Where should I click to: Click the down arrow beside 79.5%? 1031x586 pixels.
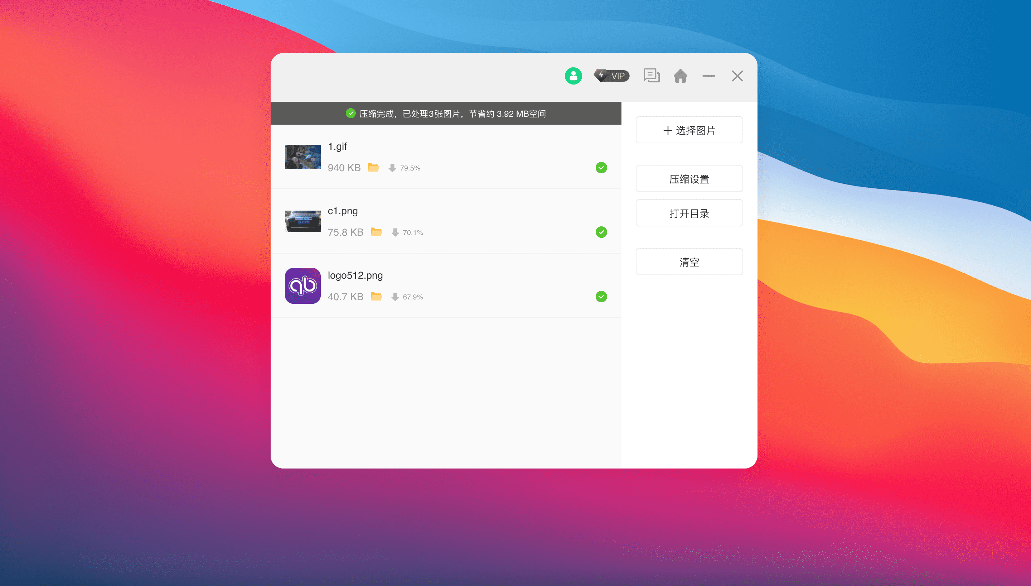(x=392, y=168)
